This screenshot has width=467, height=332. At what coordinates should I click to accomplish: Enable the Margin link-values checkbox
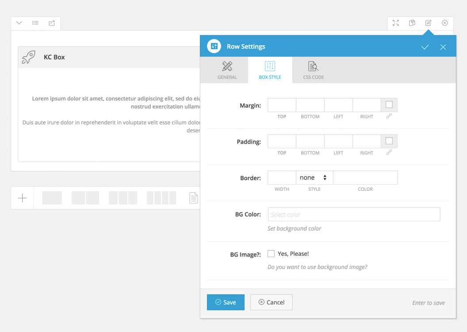tap(389, 105)
